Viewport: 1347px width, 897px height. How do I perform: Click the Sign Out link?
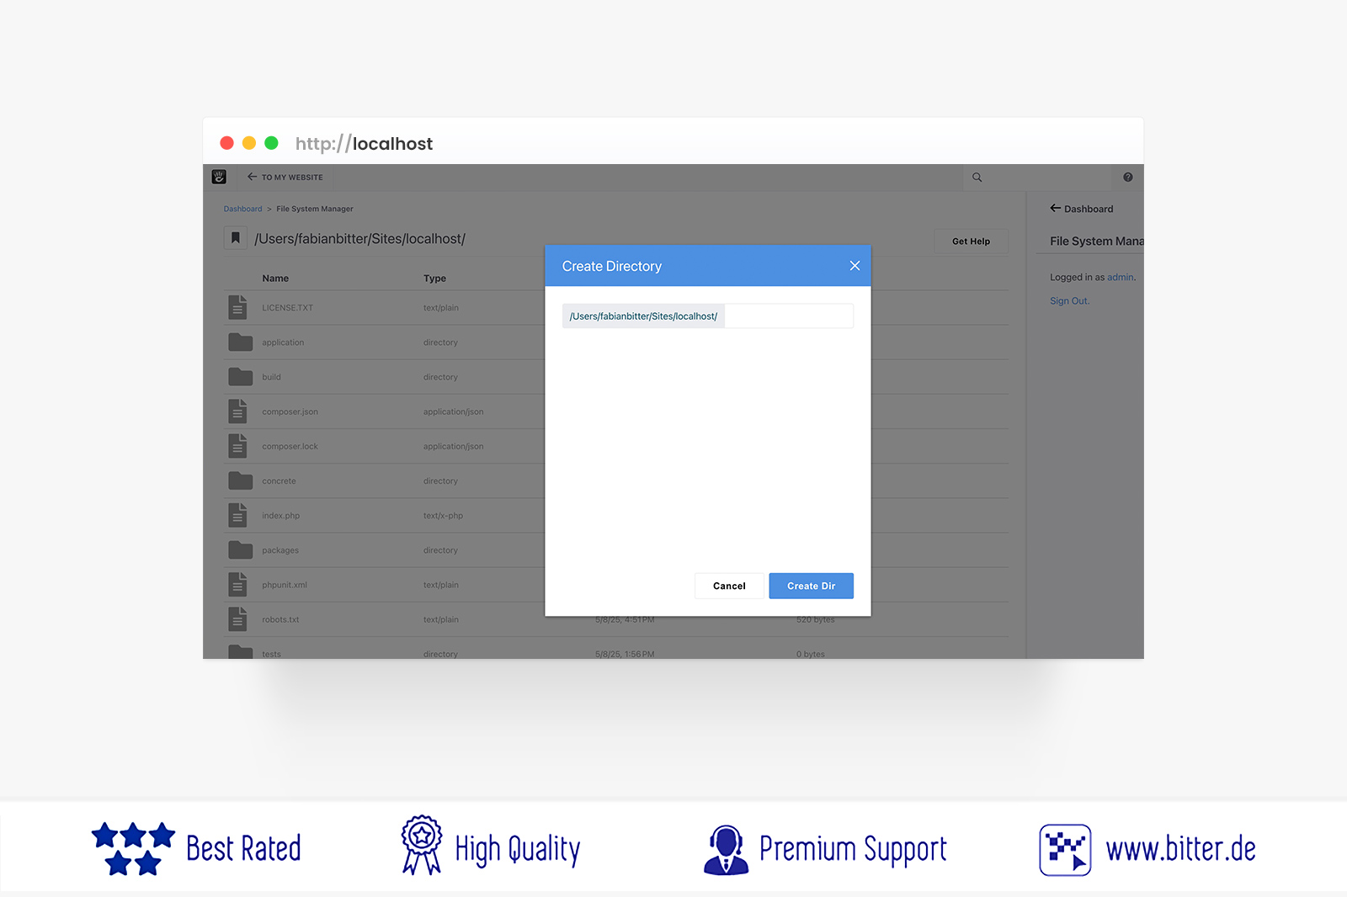coord(1069,301)
